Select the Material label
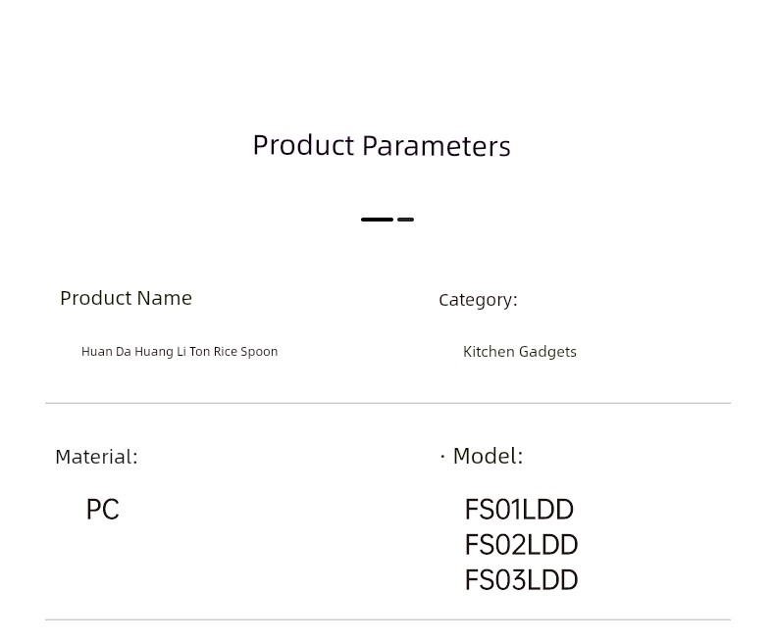 pyautogui.click(x=96, y=457)
